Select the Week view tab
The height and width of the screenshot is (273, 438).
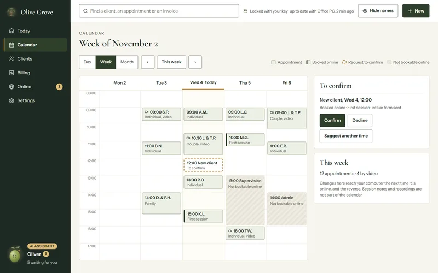tap(106, 62)
